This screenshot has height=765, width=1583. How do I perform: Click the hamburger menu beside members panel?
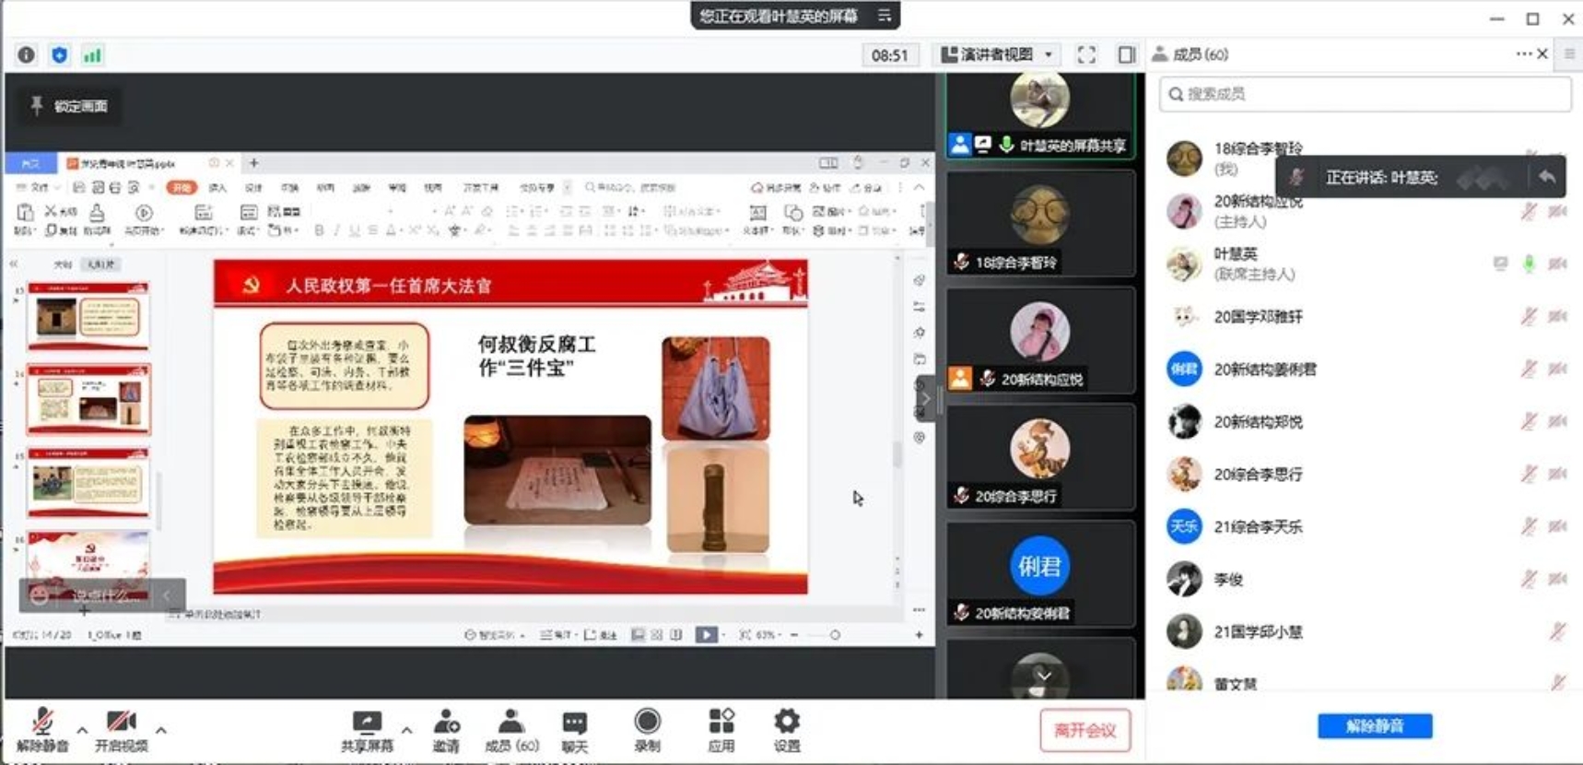pos(1569,53)
